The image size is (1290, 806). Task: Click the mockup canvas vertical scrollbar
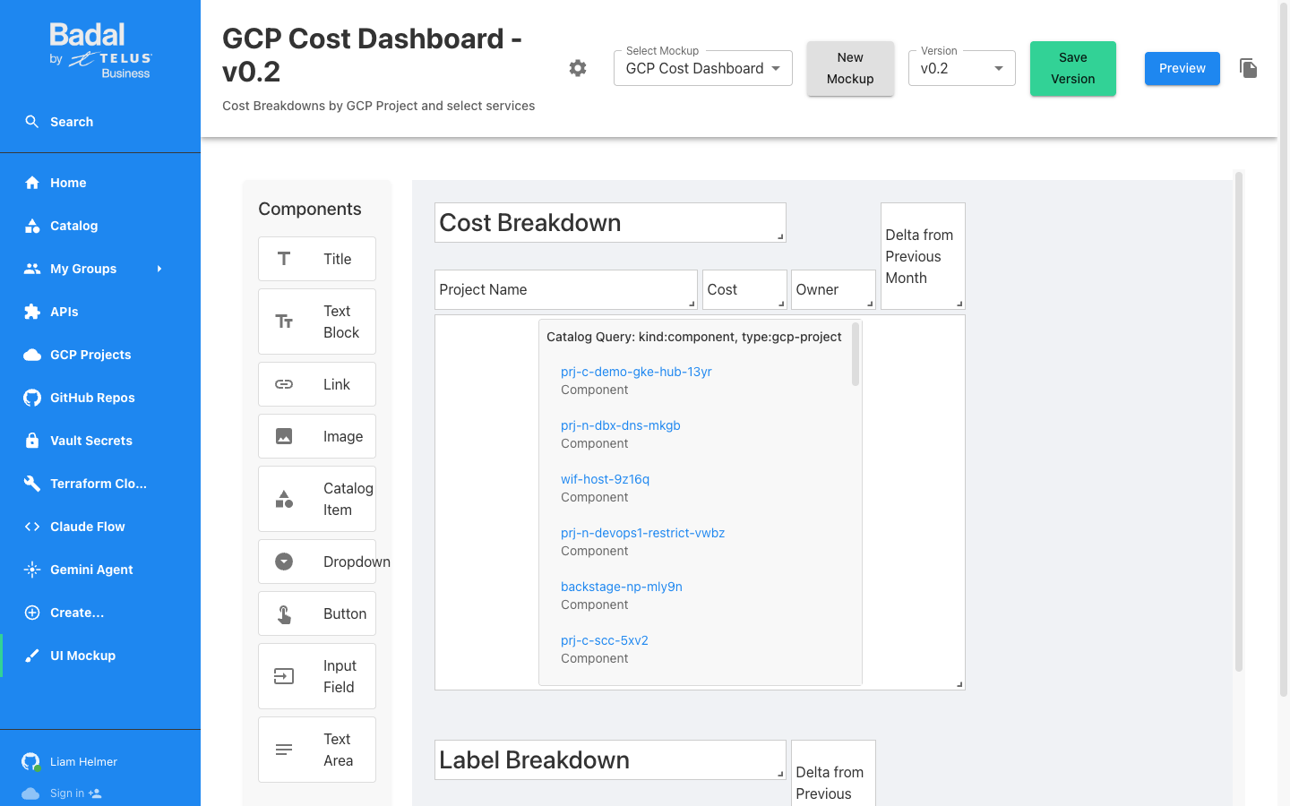pyautogui.click(x=1239, y=421)
